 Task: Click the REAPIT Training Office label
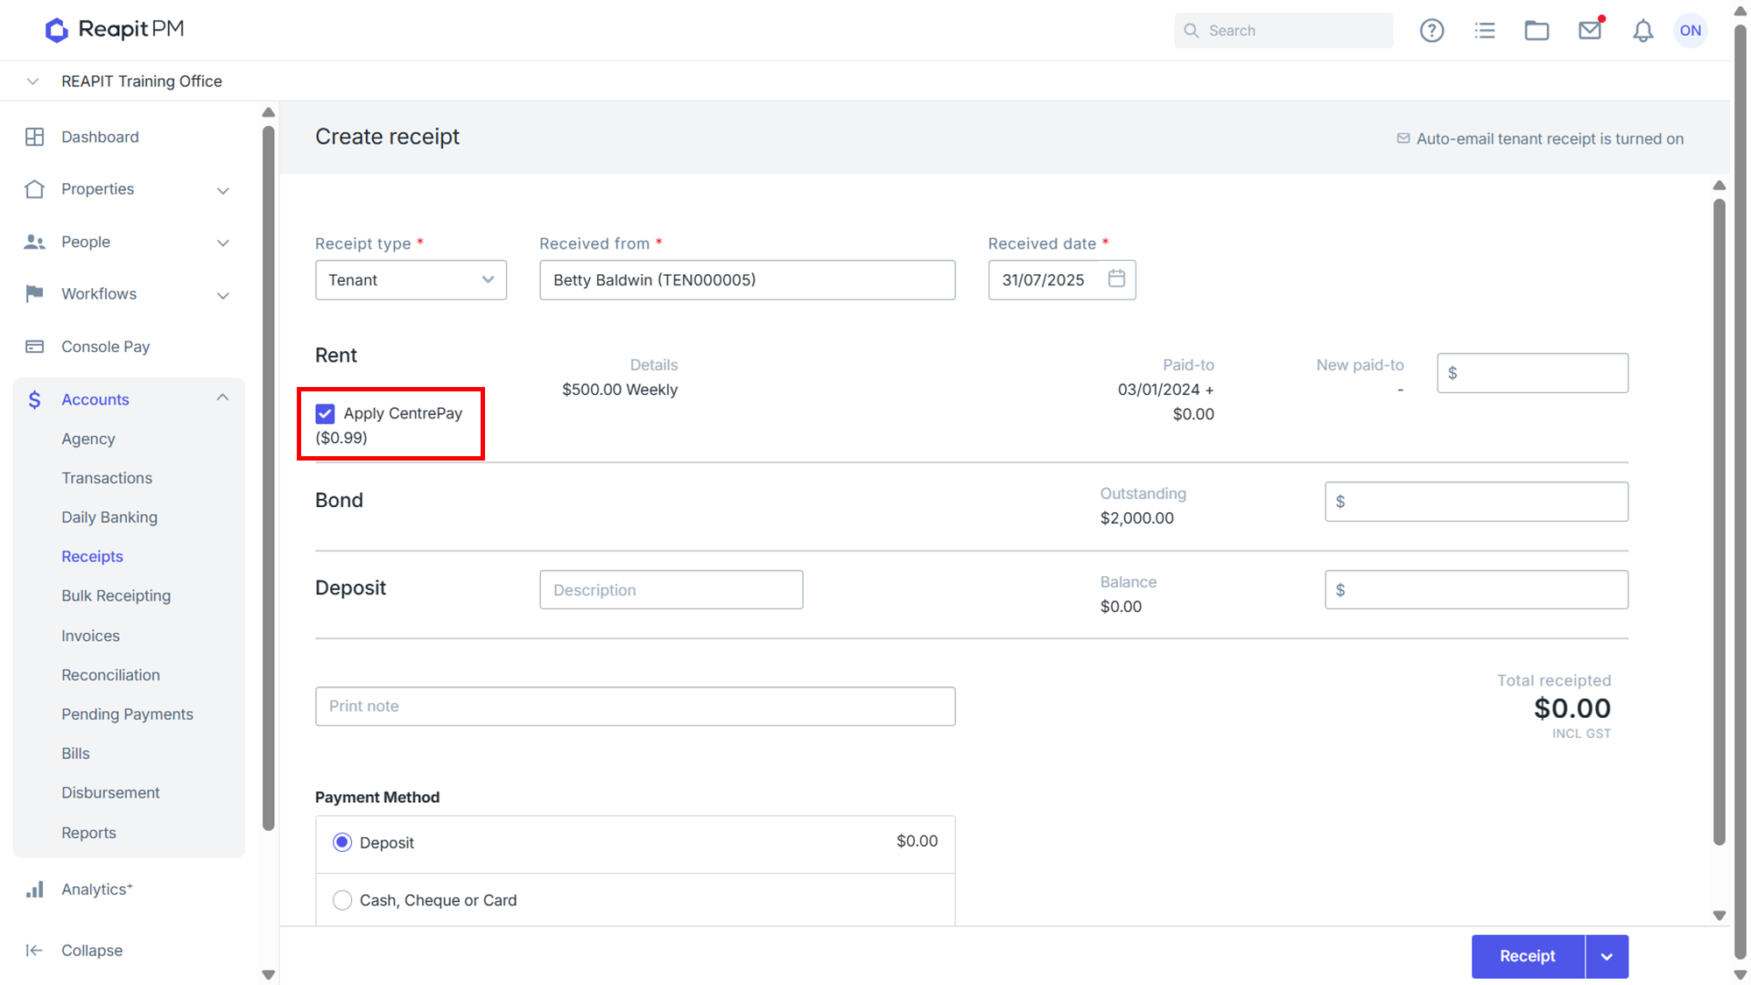click(x=142, y=81)
